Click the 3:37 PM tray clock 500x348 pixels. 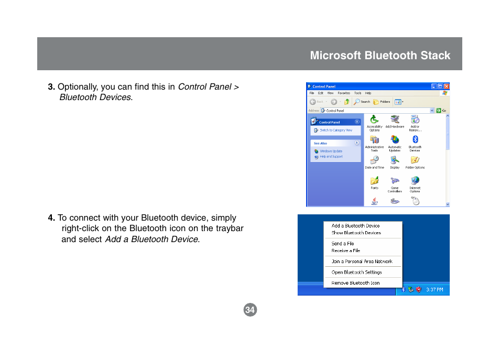coord(434,290)
